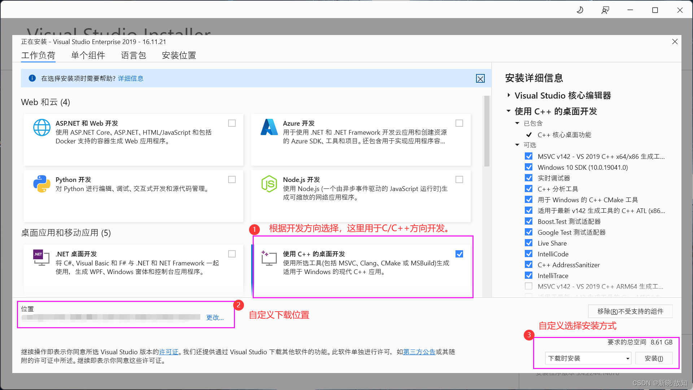
Task: Enable the Python development workload checkbox
Action: (232, 179)
